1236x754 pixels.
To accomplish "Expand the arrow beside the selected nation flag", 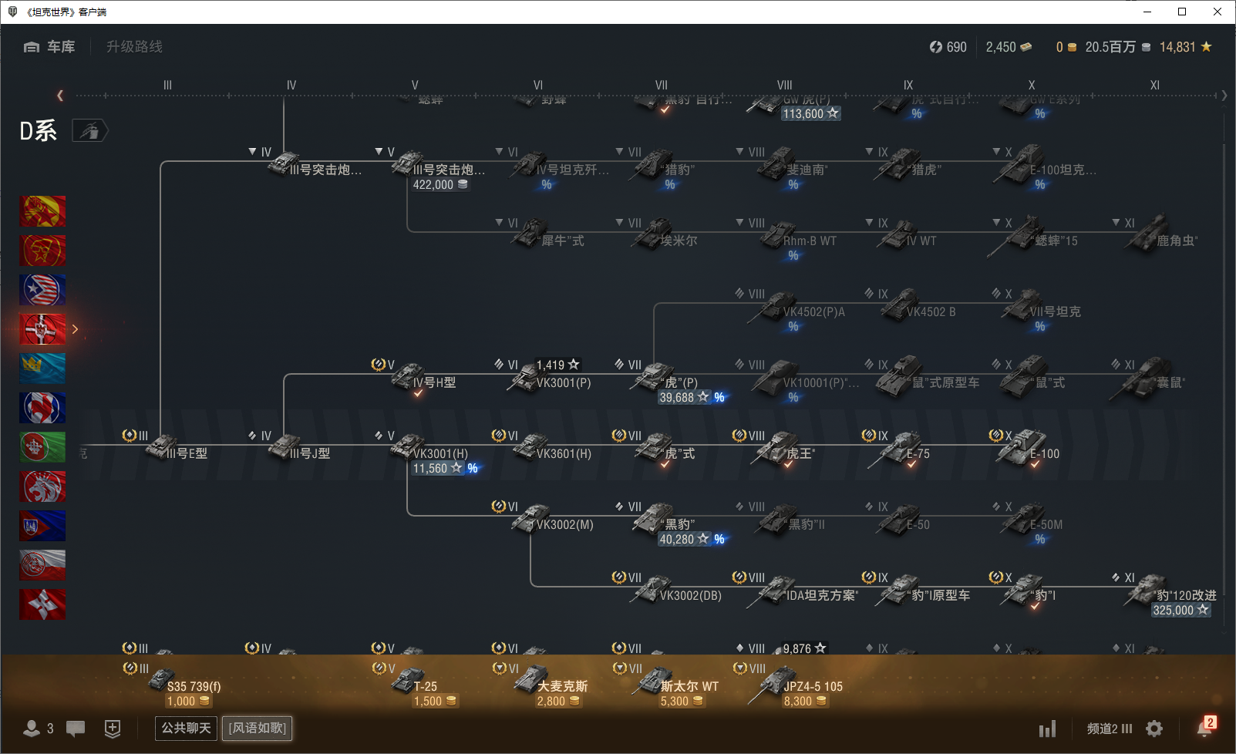I will [75, 329].
